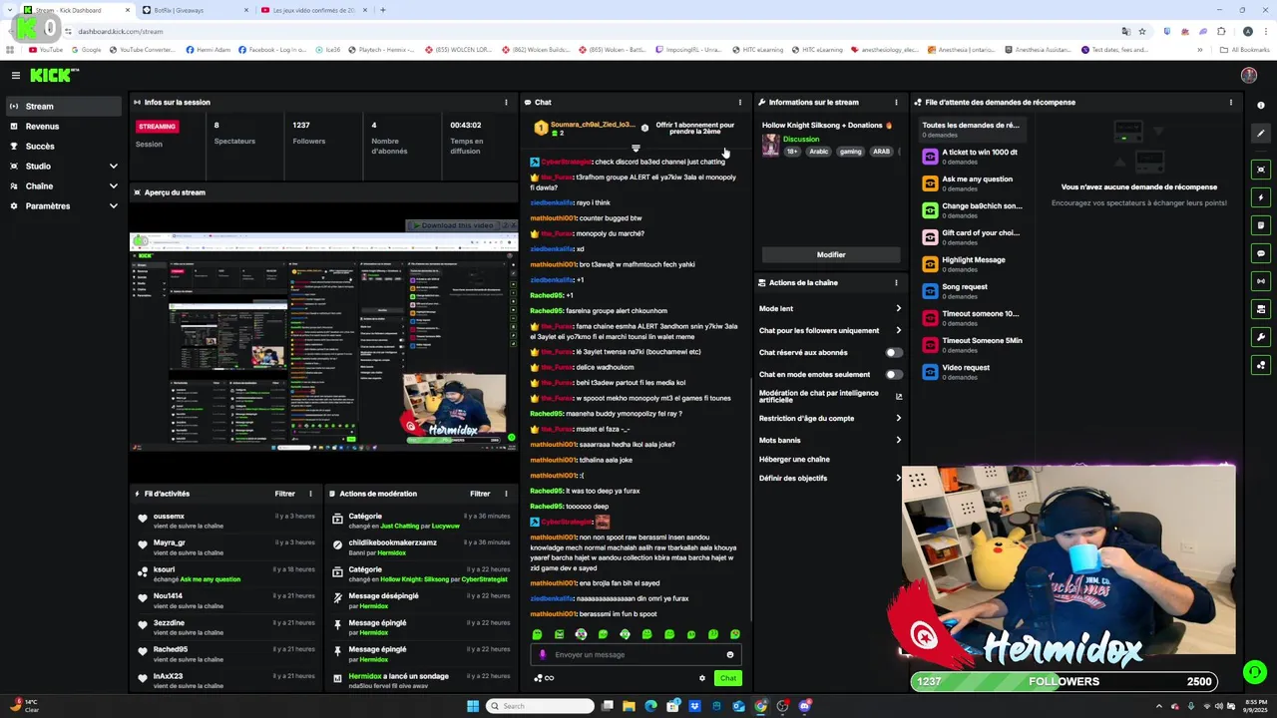The image size is (1277, 718).
Task: Open the Highlight Message reward
Action: click(971, 263)
